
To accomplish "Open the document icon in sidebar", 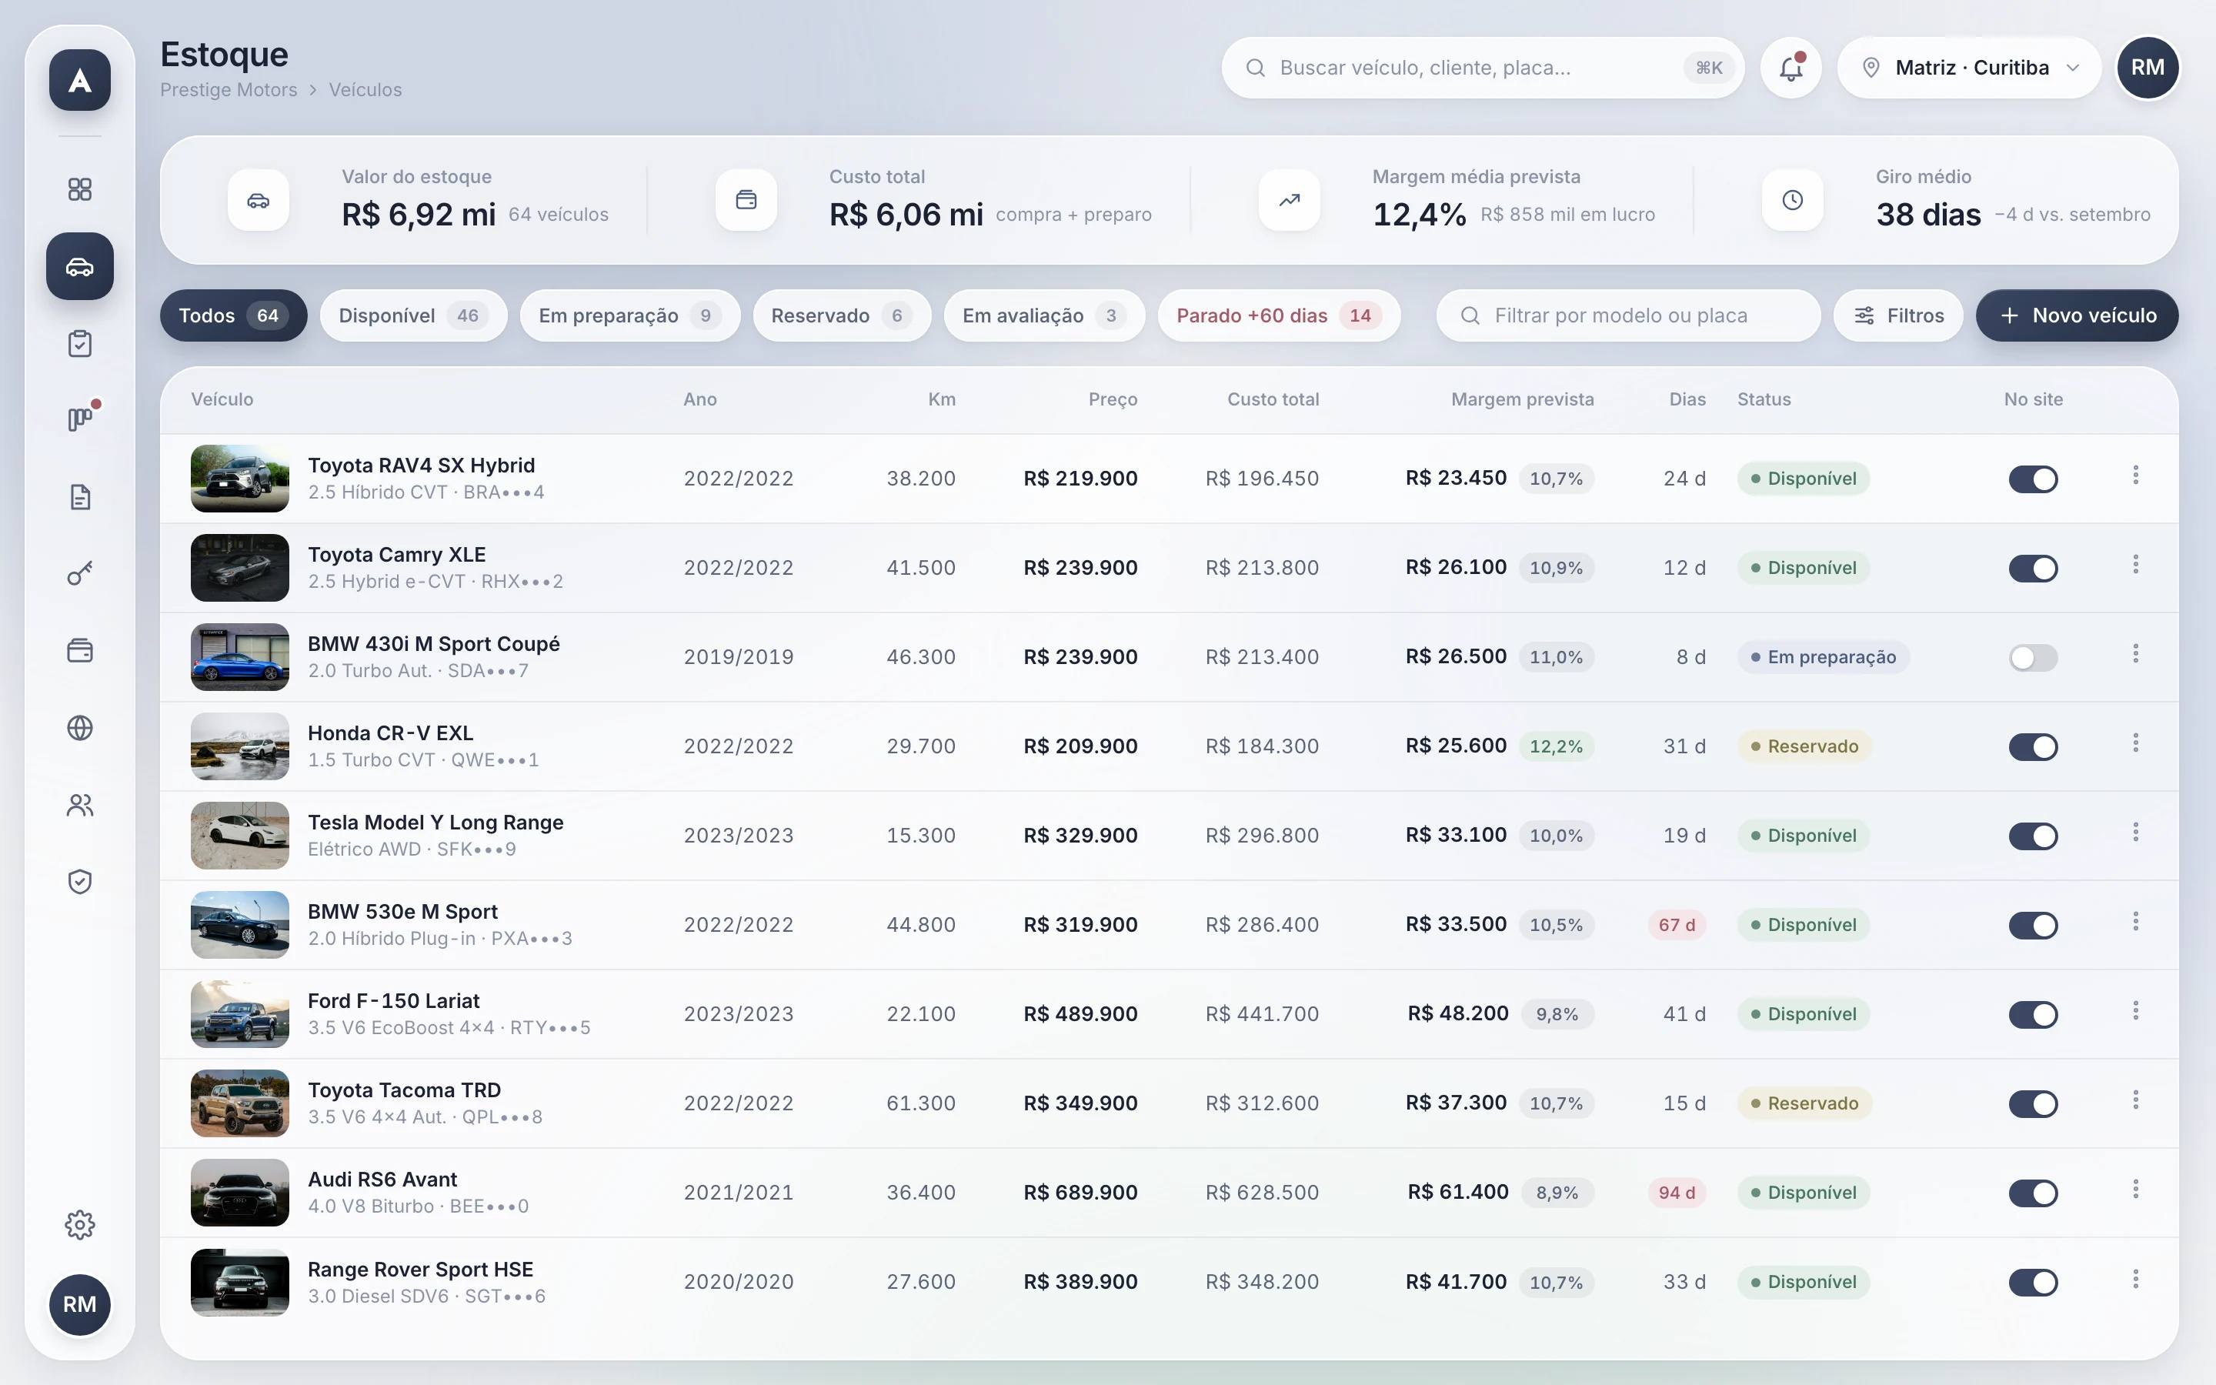I will [80, 497].
